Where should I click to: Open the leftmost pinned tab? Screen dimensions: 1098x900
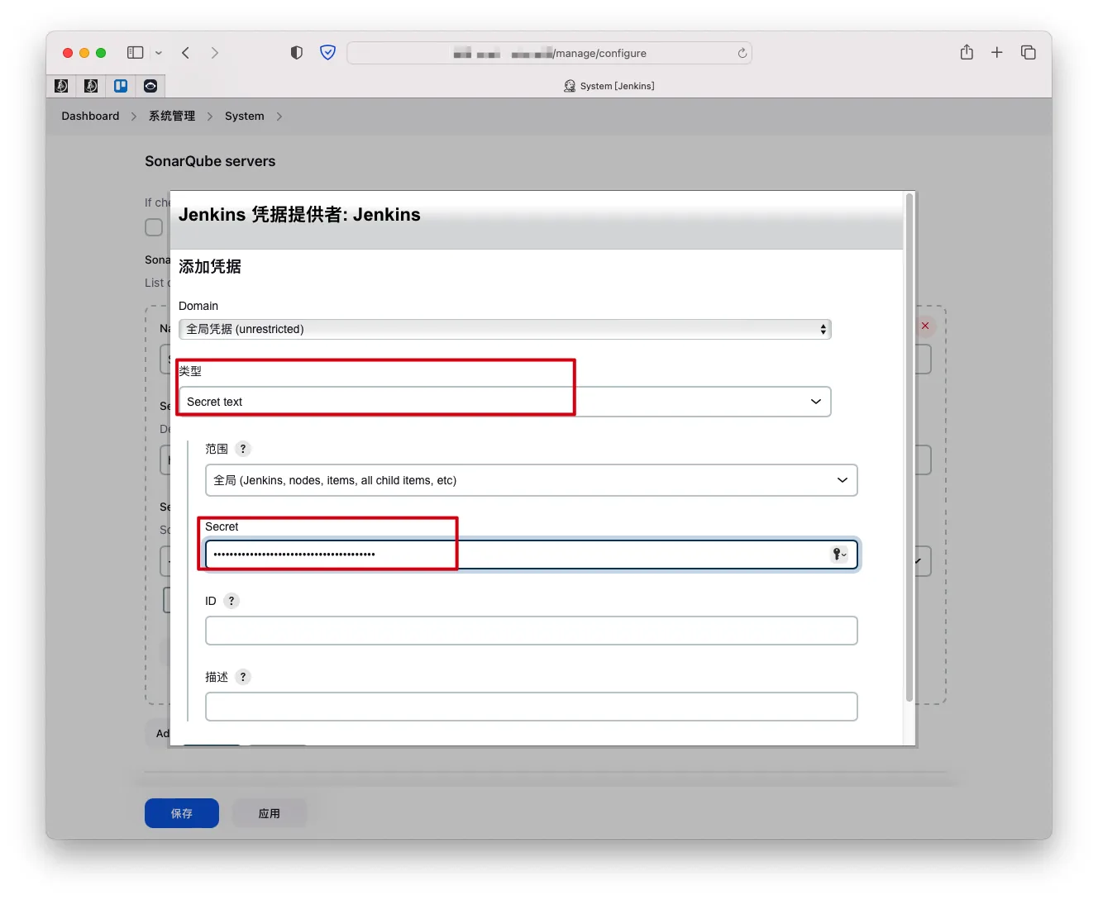tap(61, 86)
